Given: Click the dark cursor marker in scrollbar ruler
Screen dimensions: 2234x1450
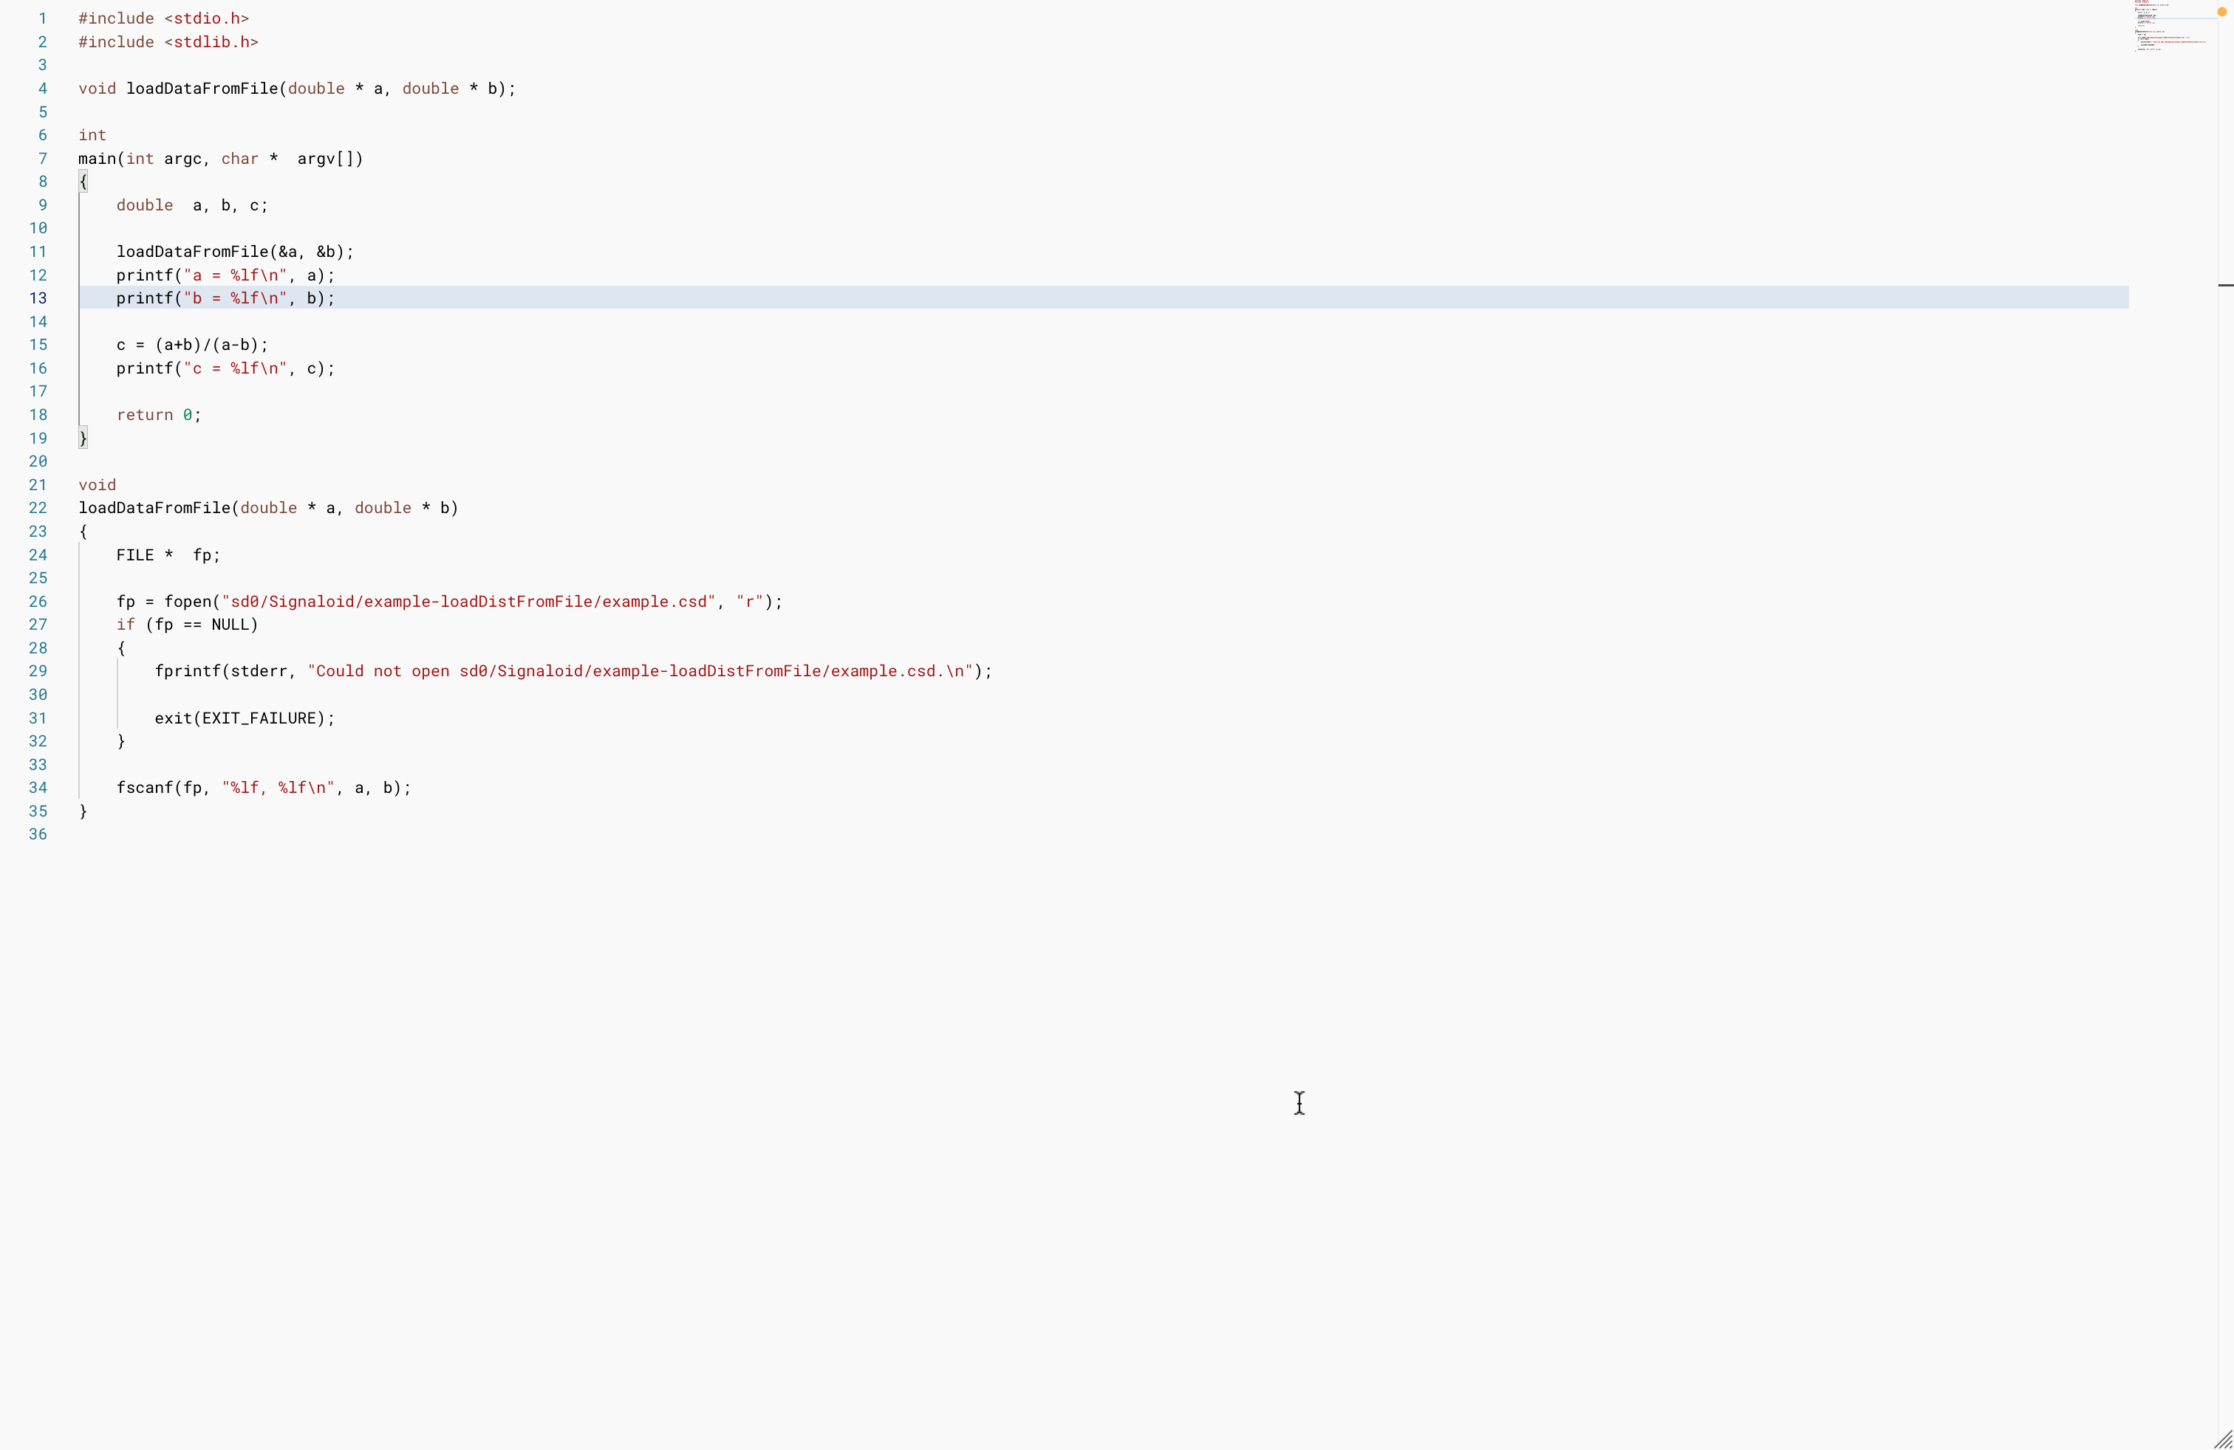Looking at the screenshot, I should (x=2226, y=284).
